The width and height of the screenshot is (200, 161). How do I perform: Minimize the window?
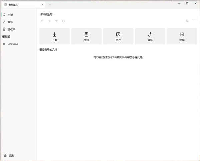(179, 3)
